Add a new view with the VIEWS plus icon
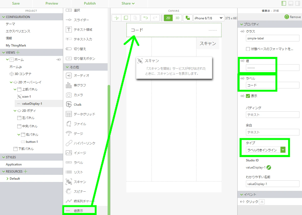 [18, 52]
